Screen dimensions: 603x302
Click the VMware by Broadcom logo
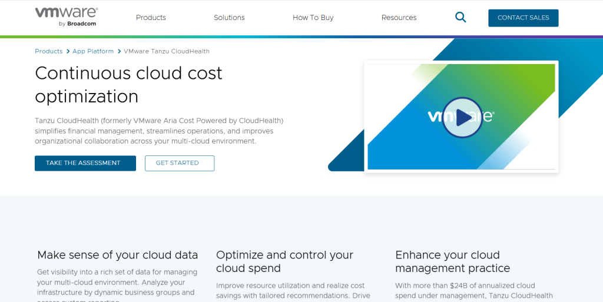point(66,17)
